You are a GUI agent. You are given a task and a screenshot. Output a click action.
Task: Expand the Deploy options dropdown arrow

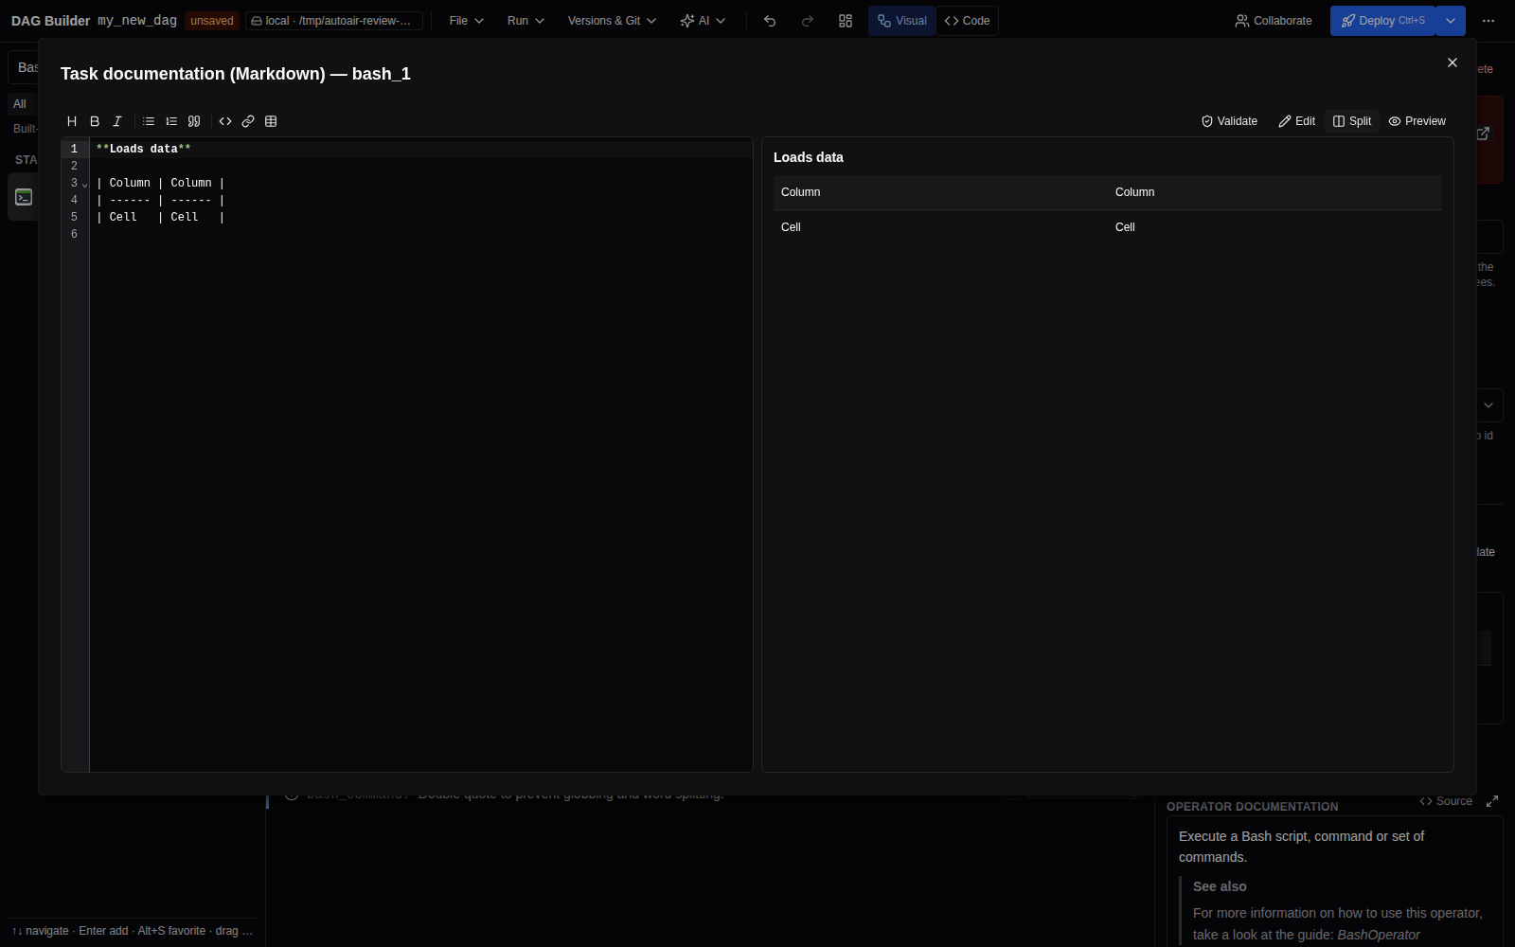coord(1451,21)
